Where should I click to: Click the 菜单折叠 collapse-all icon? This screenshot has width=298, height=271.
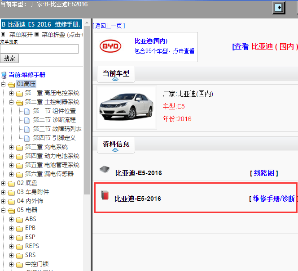pyautogui.click(x=37, y=35)
